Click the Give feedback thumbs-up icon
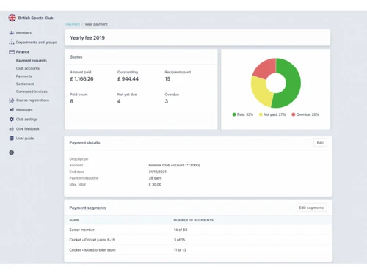The image size is (367, 275). point(12,128)
